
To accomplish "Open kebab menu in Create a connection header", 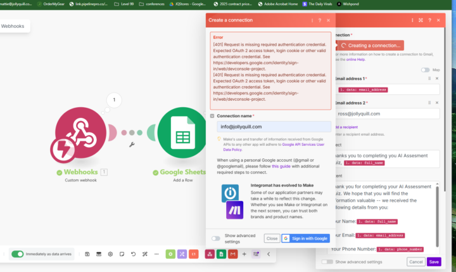I will [x=312, y=20].
